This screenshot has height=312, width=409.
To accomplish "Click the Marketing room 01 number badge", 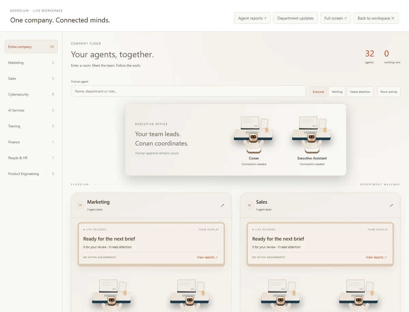I will [x=80, y=205].
